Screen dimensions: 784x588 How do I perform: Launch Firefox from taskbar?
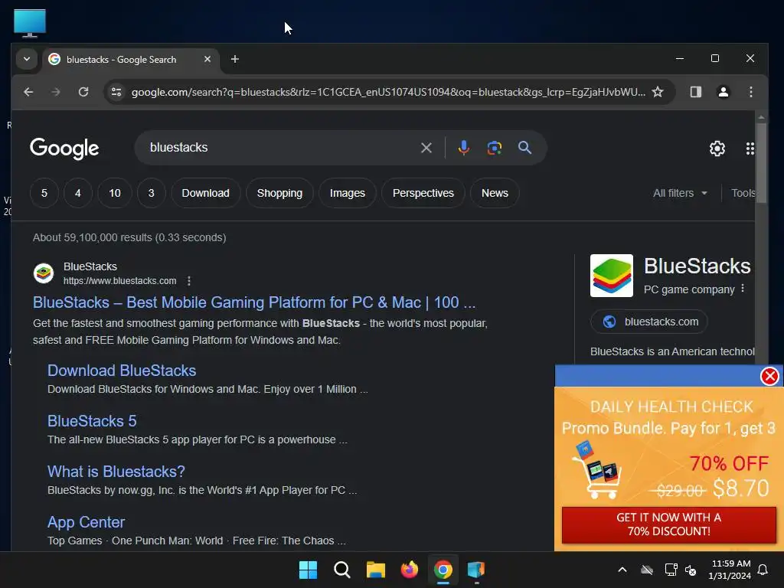point(409,570)
